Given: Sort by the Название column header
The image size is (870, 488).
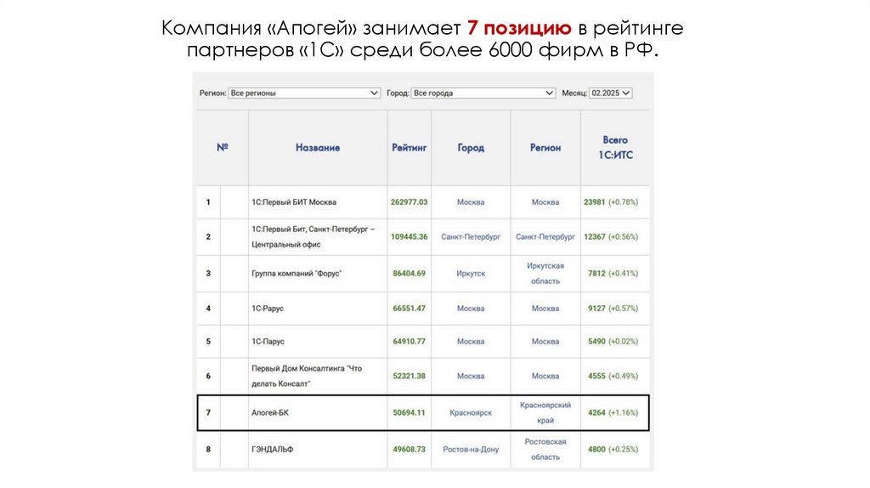Looking at the screenshot, I should [318, 148].
